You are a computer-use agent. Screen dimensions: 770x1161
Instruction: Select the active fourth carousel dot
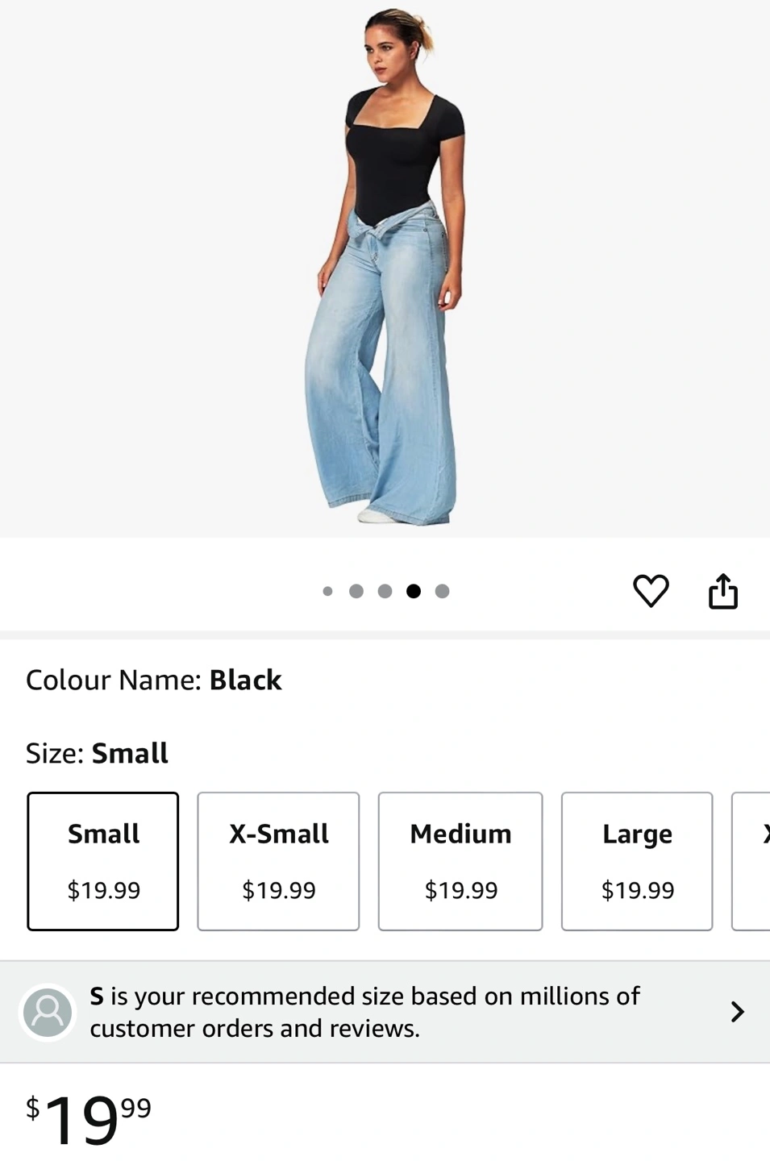[414, 591]
